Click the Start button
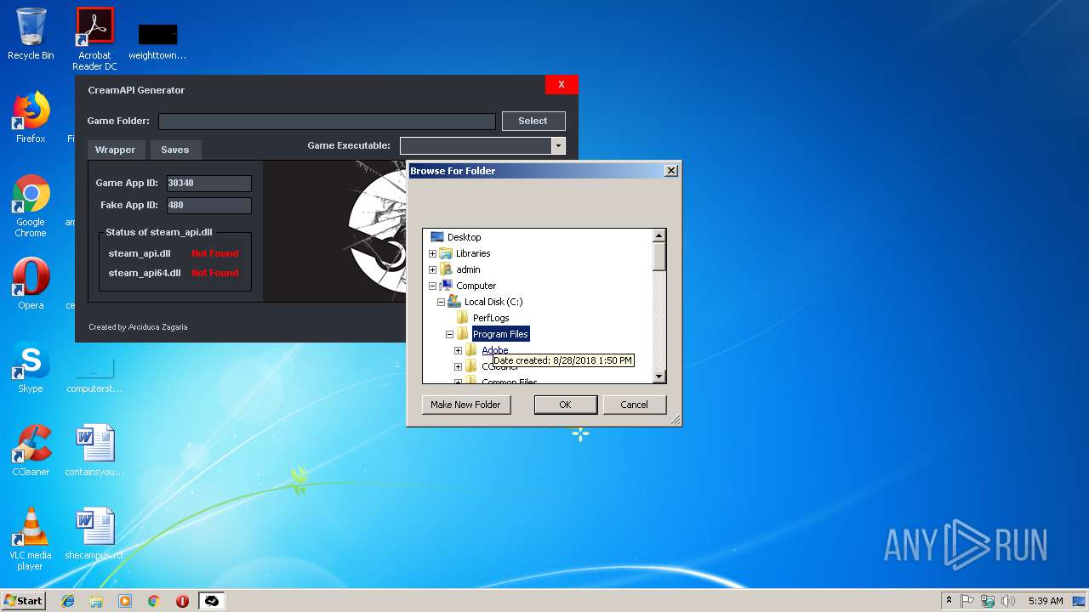The width and height of the screenshot is (1089, 612). click(x=24, y=601)
